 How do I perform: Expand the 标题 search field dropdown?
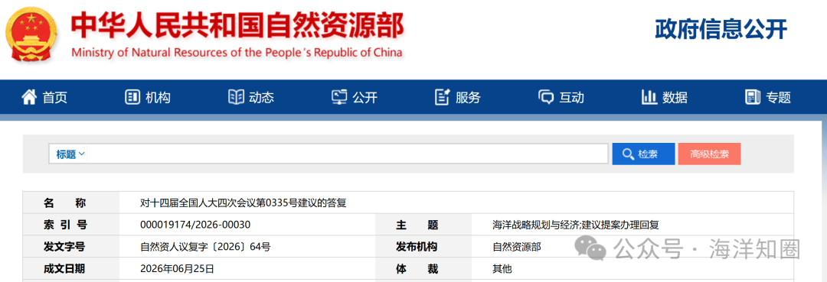click(70, 154)
